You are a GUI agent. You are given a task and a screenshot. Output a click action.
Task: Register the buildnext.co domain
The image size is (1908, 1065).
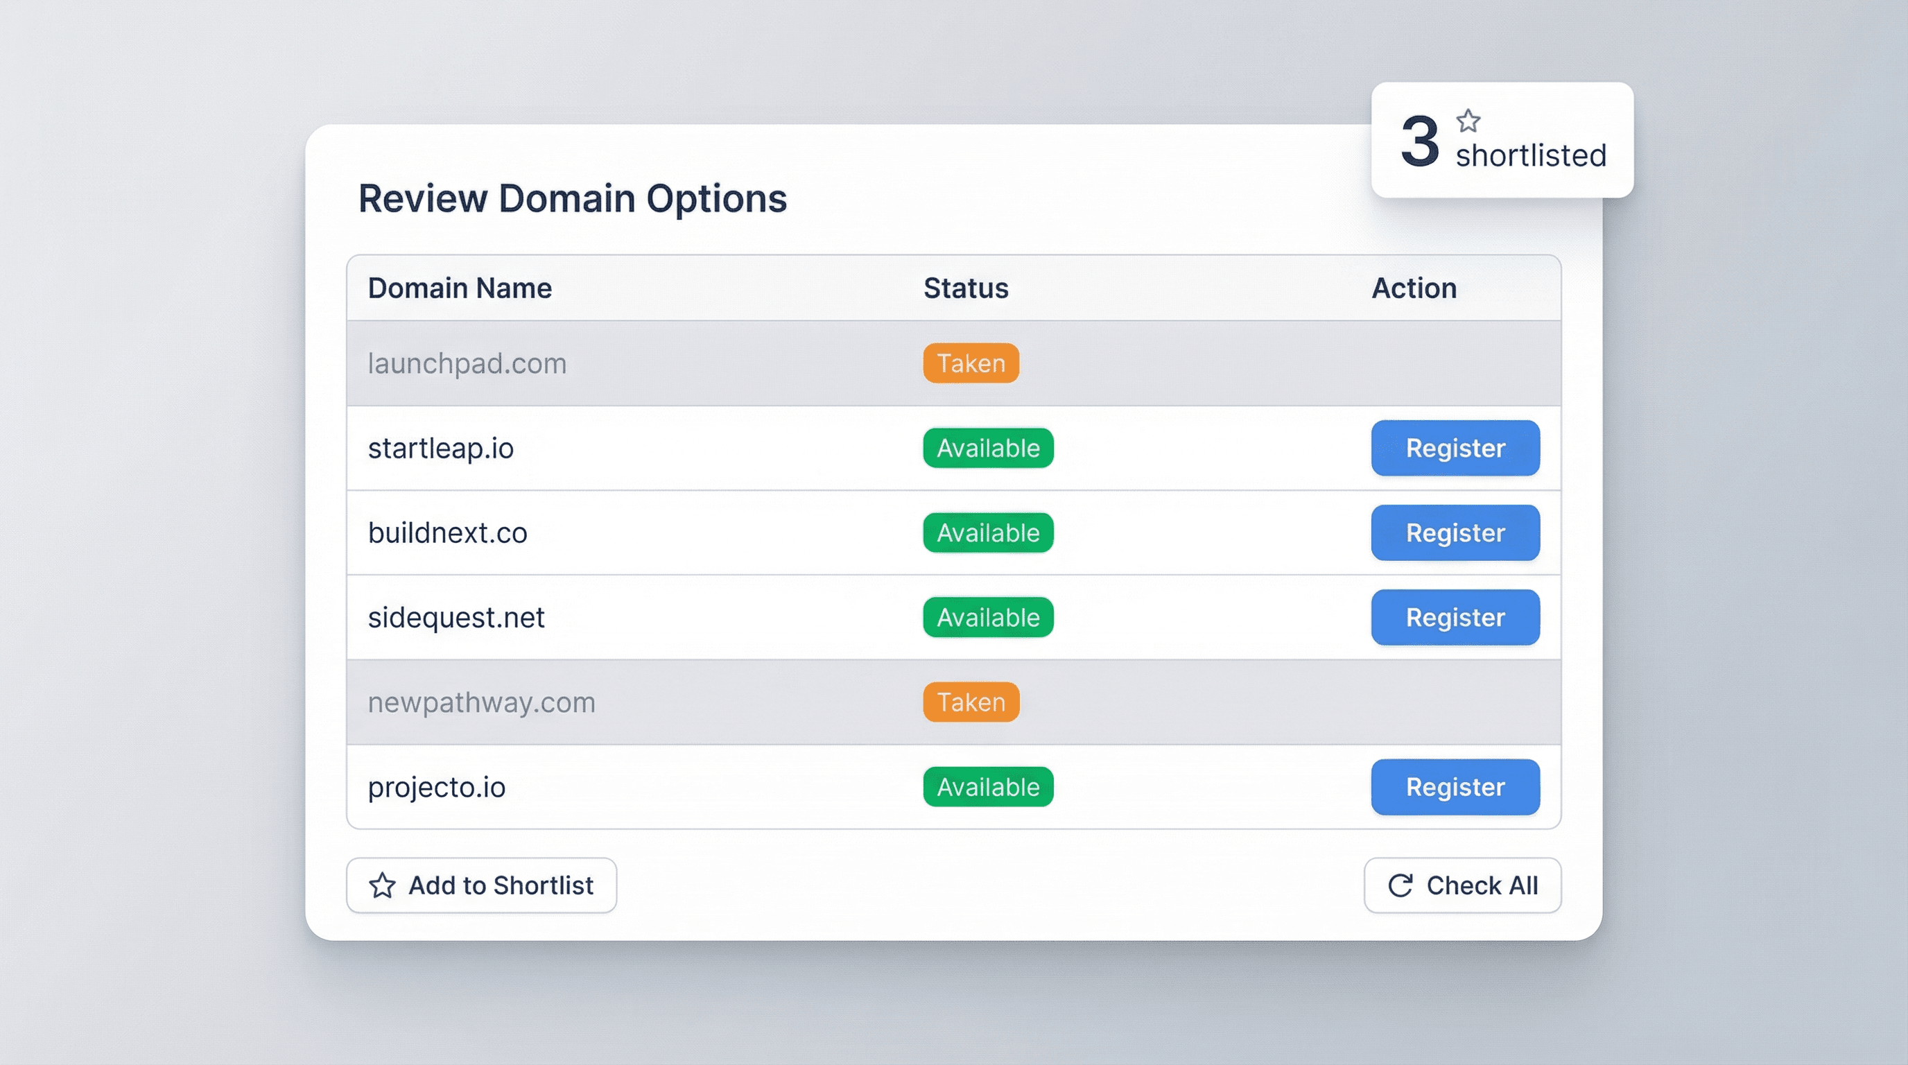pos(1454,532)
